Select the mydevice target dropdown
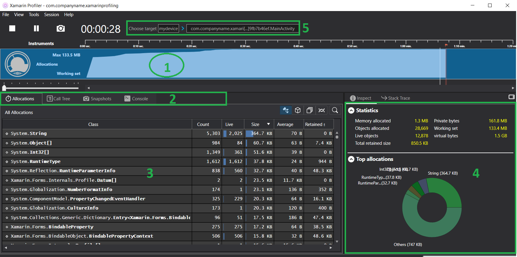Screen dimensions: 517x257 pyautogui.click(x=169, y=29)
